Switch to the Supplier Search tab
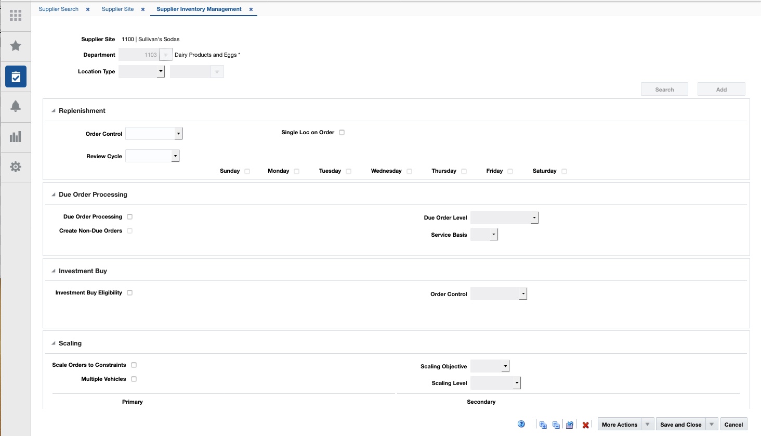This screenshot has height=436, width=761. 58,9
